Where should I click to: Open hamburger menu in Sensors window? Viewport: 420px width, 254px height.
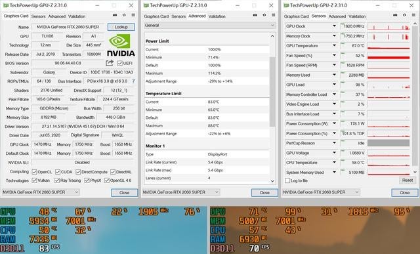click(413, 15)
